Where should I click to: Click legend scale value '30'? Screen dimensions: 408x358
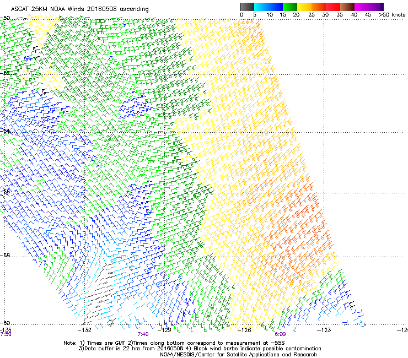tap(325, 15)
